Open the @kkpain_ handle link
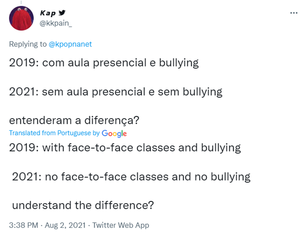Image resolution: width=305 pixels, height=236 pixels. tap(56, 24)
